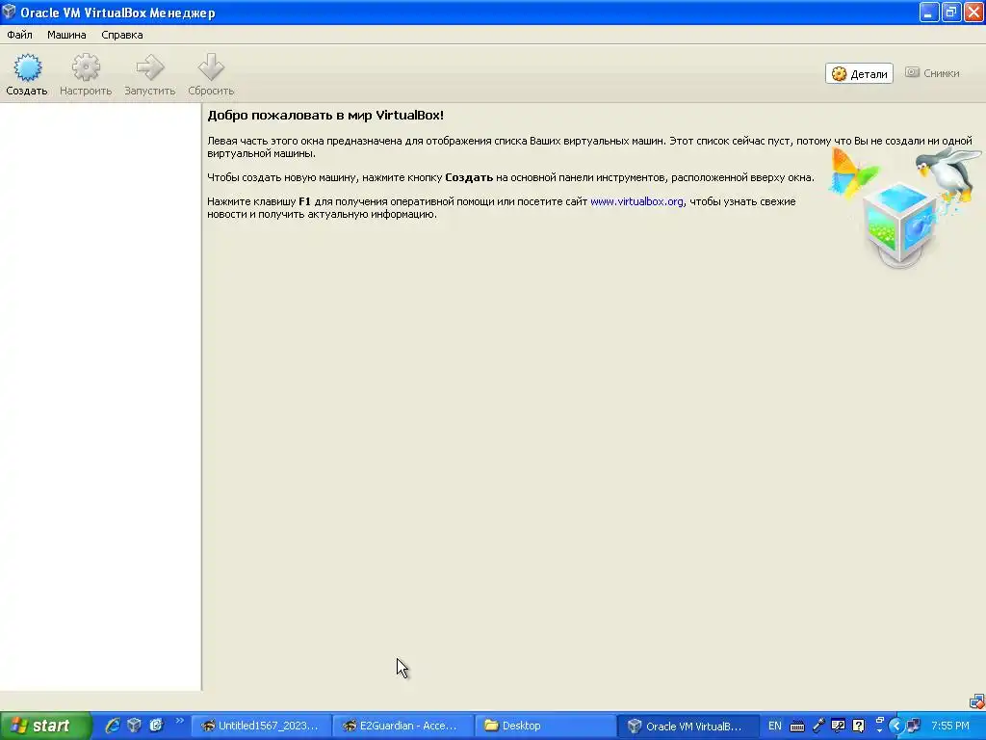Minimize the VirtualBox Manager window
Viewport: 986px width, 740px height.
point(929,12)
